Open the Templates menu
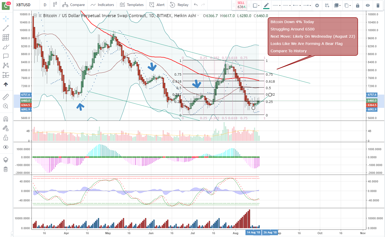The height and width of the screenshot is (237, 385). tap(132, 5)
